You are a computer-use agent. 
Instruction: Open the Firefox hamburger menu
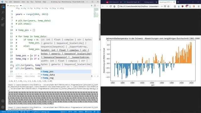(x=198, y=6)
